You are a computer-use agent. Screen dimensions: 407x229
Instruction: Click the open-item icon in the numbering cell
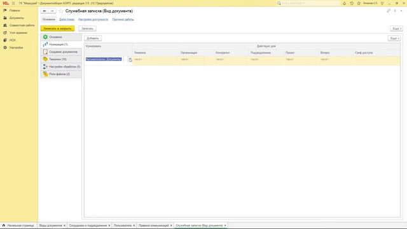click(x=130, y=60)
